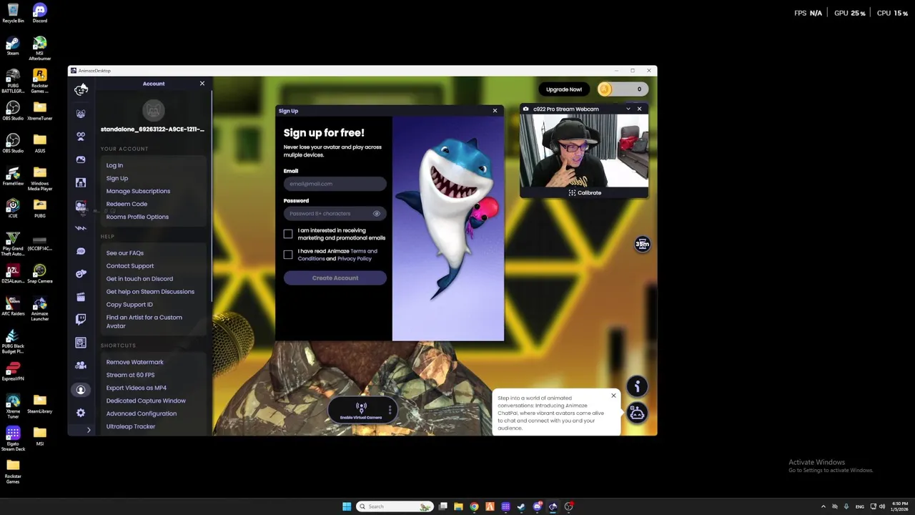Select Stream at 60 FPS shortcut
This screenshot has width=915, height=515.
pos(130,375)
